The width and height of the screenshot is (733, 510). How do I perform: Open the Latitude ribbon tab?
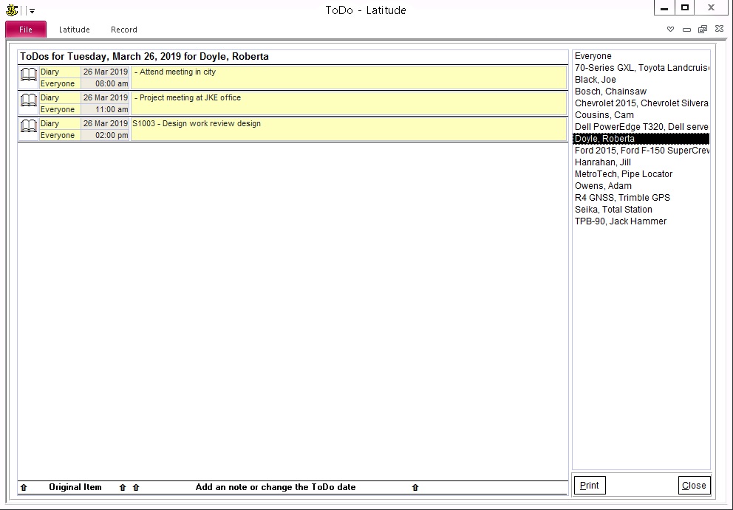75,30
